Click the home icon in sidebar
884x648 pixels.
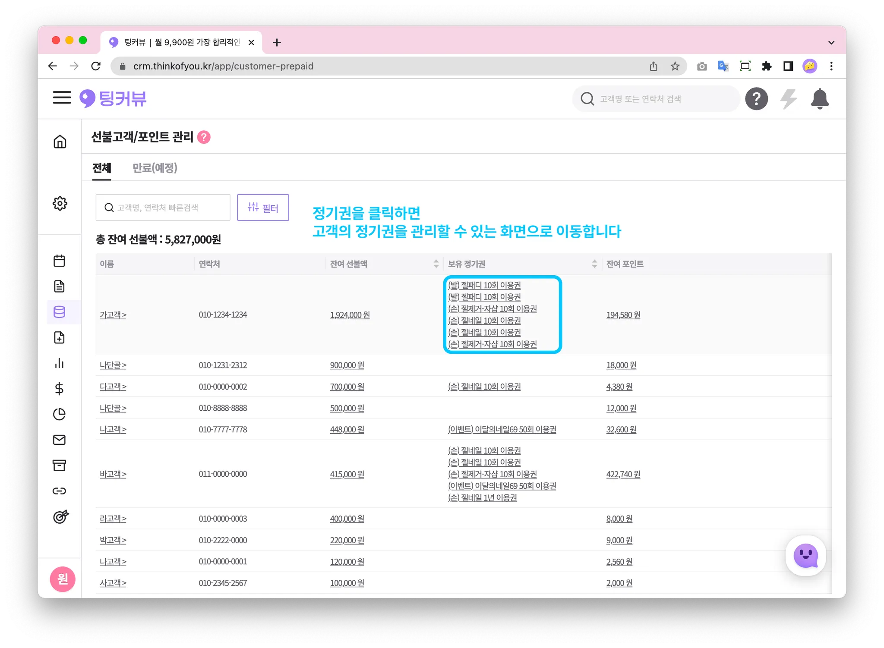(60, 142)
